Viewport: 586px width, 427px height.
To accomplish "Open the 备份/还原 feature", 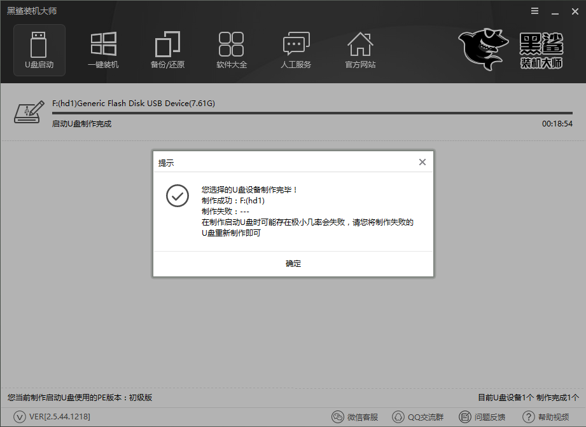I will click(167, 50).
